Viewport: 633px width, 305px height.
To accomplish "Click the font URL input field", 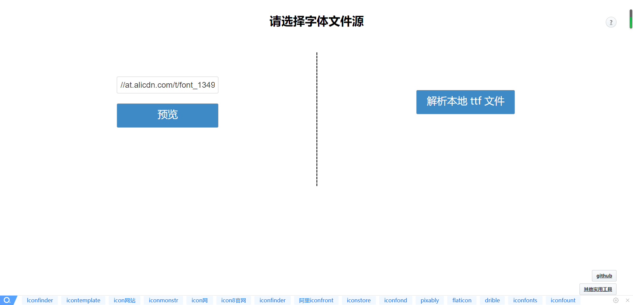I will tap(167, 85).
